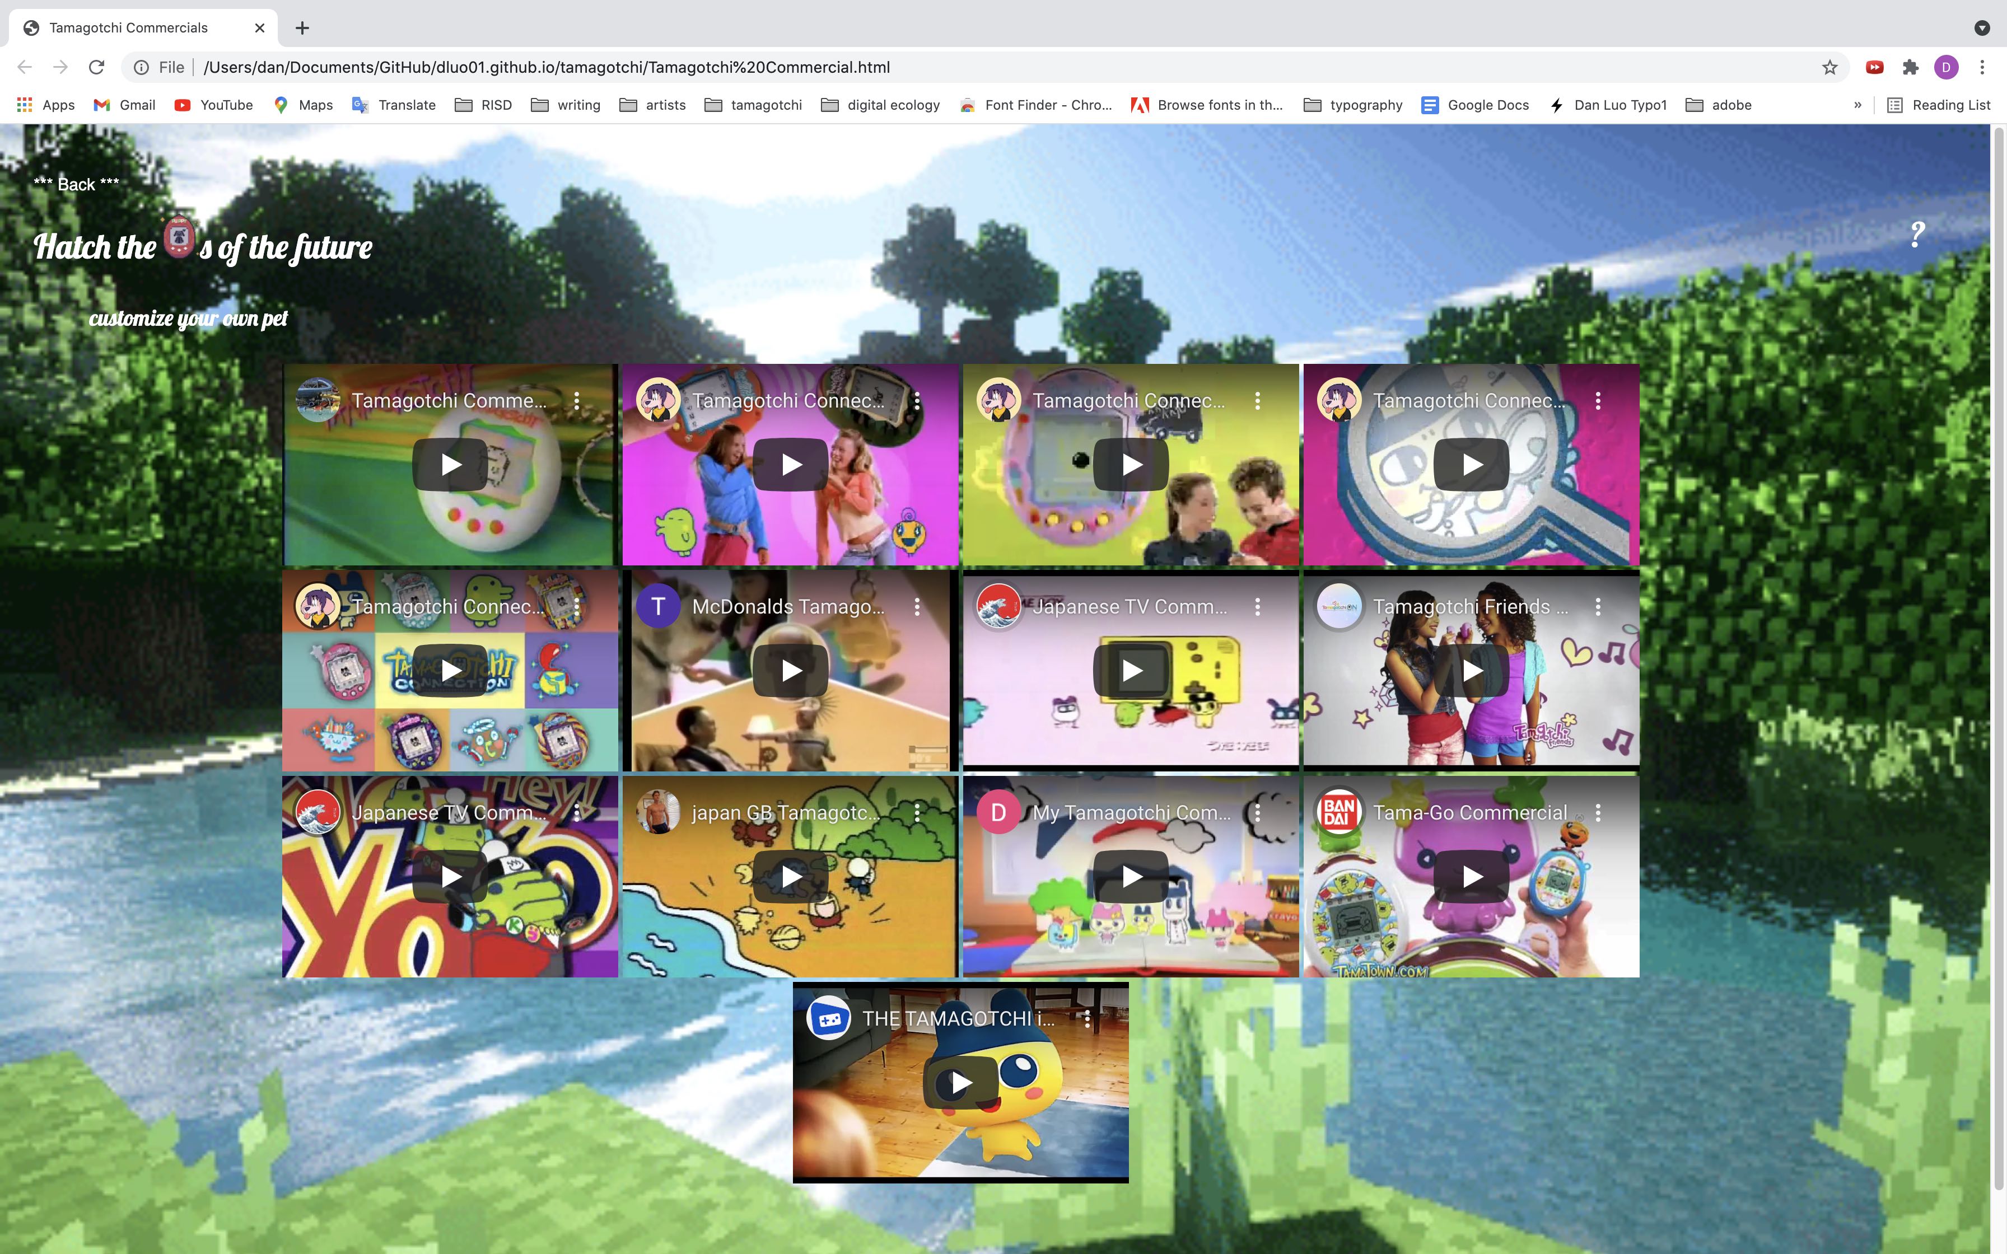Click the customize your own pet link

[x=188, y=319]
